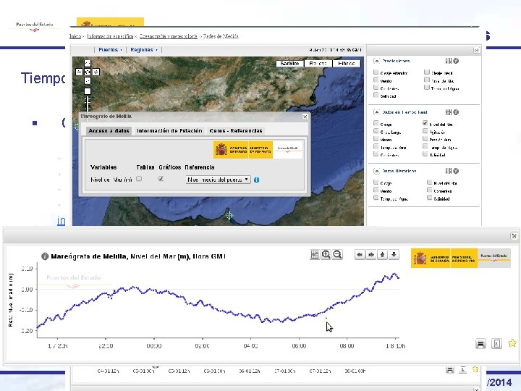Viewport: 521px width, 391px height.
Task: Click the print icon in the lower background chart
Action: coord(450,370)
